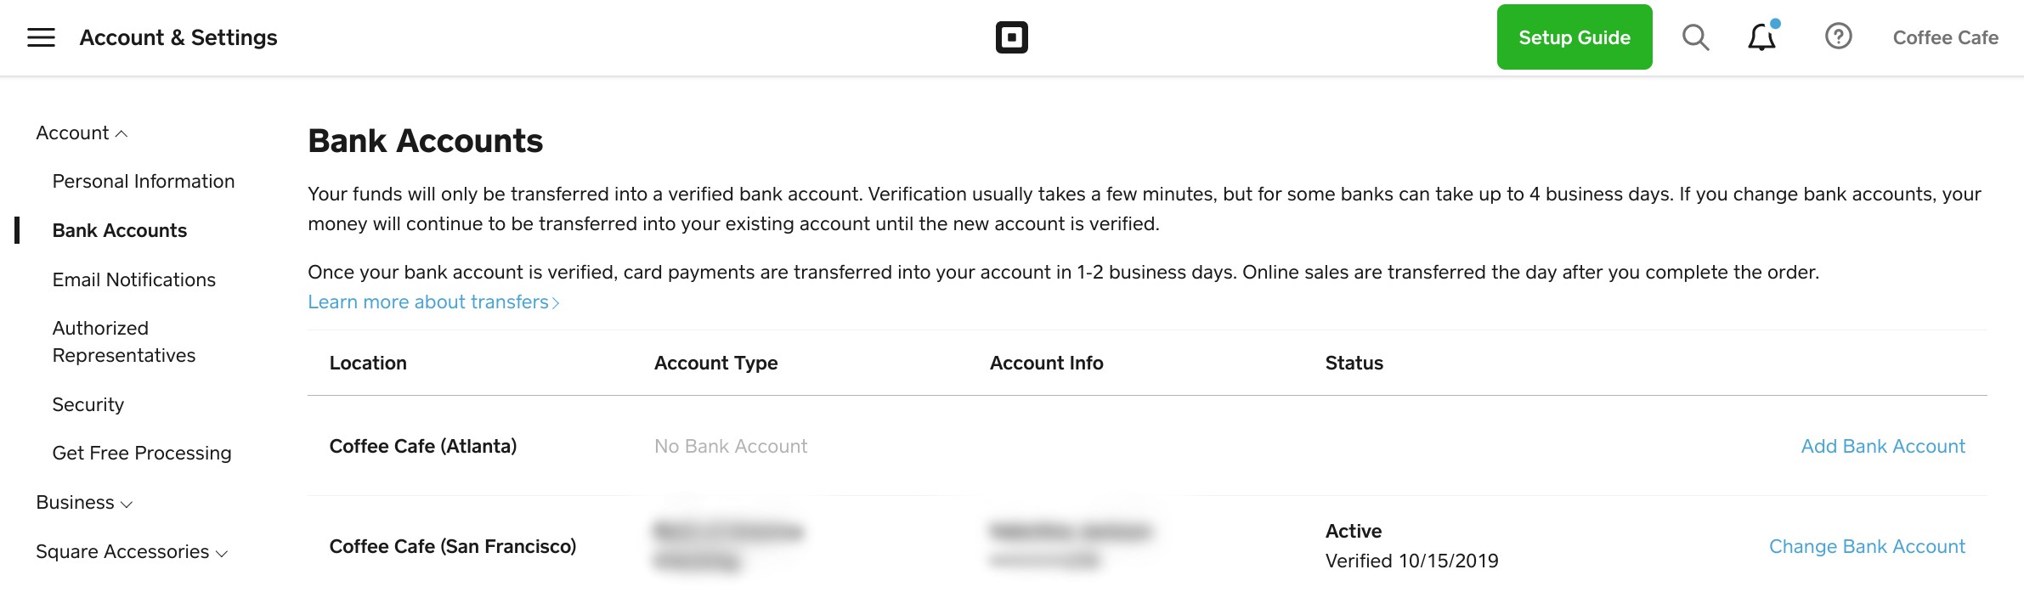
Task: Select the Coffee Cafe (Atlanta) row
Action: [423, 447]
